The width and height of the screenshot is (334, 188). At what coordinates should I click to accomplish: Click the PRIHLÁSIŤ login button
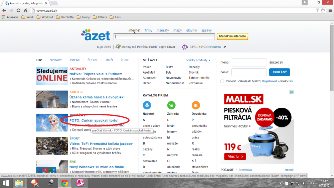pos(280,72)
